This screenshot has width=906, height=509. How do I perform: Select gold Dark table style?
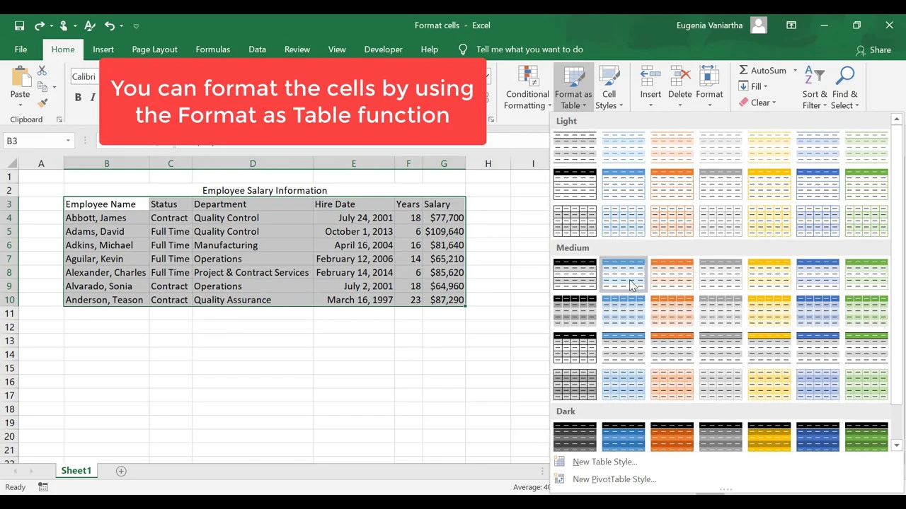pos(769,436)
